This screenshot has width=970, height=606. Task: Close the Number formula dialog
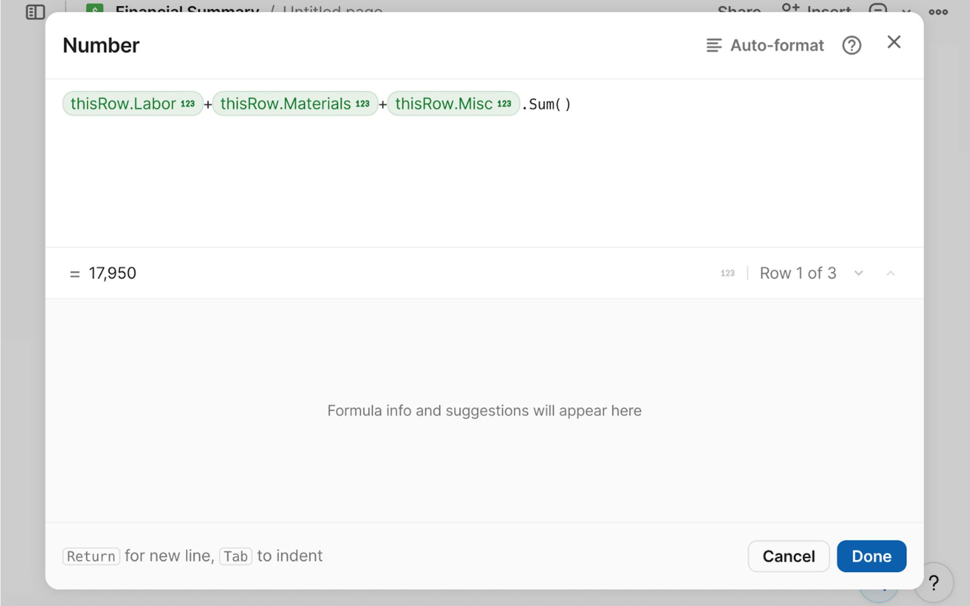click(x=893, y=42)
